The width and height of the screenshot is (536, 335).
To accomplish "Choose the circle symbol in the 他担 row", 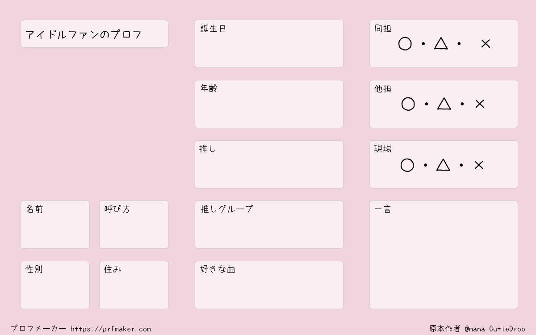I will click(408, 104).
